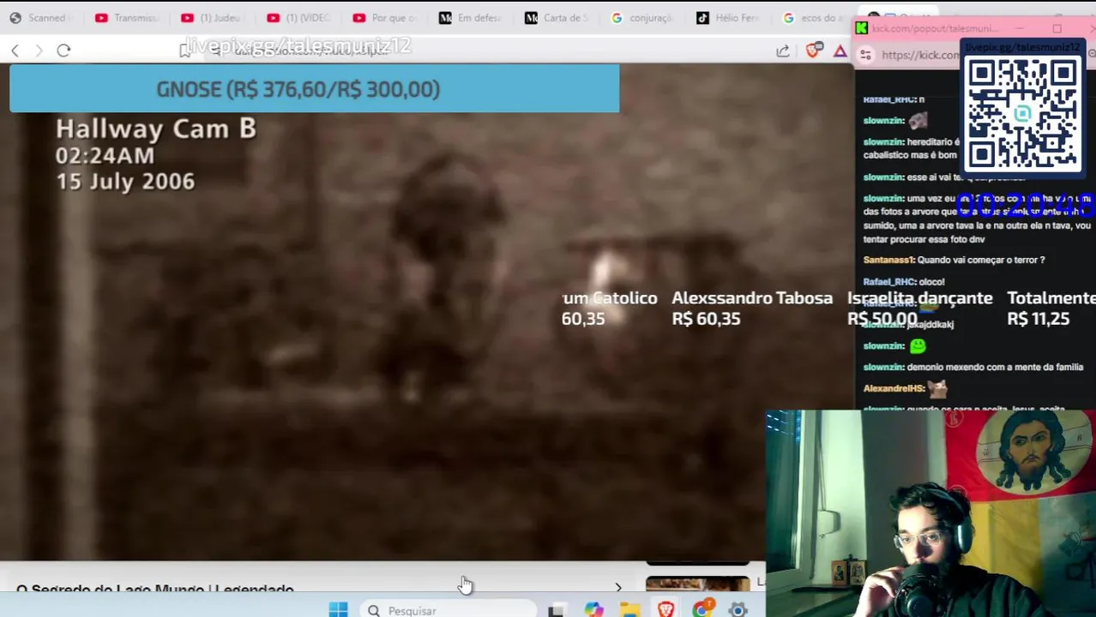
Task: Click the streamer webcam overlay
Action: [x=930, y=513]
